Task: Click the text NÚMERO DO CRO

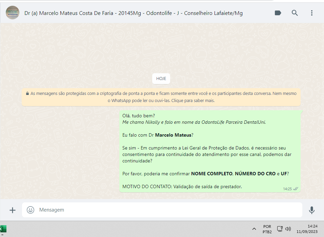Action: [x=255, y=174]
